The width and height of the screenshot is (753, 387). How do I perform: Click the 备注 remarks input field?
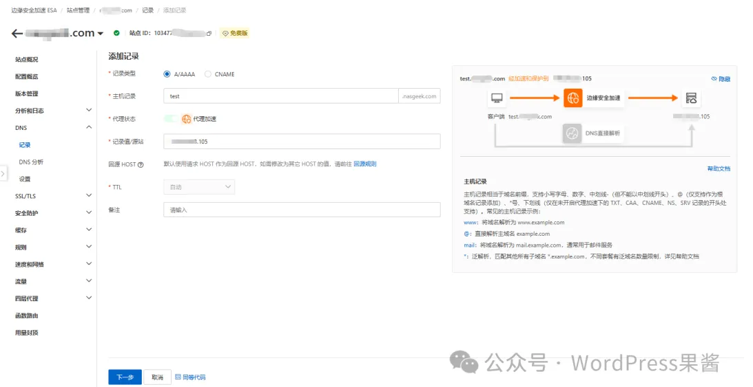(302, 210)
